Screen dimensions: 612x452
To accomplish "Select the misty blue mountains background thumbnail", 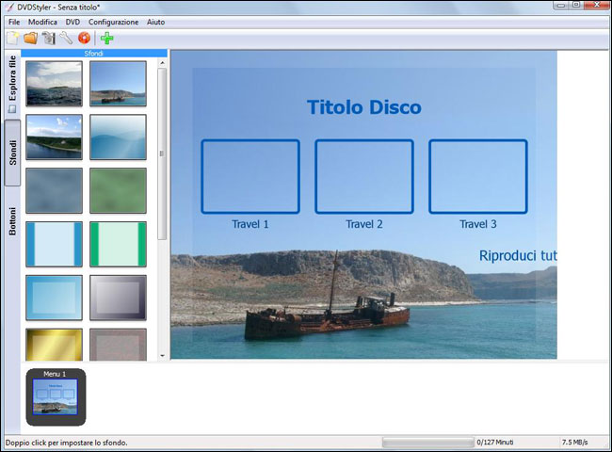I will point(119,137).
